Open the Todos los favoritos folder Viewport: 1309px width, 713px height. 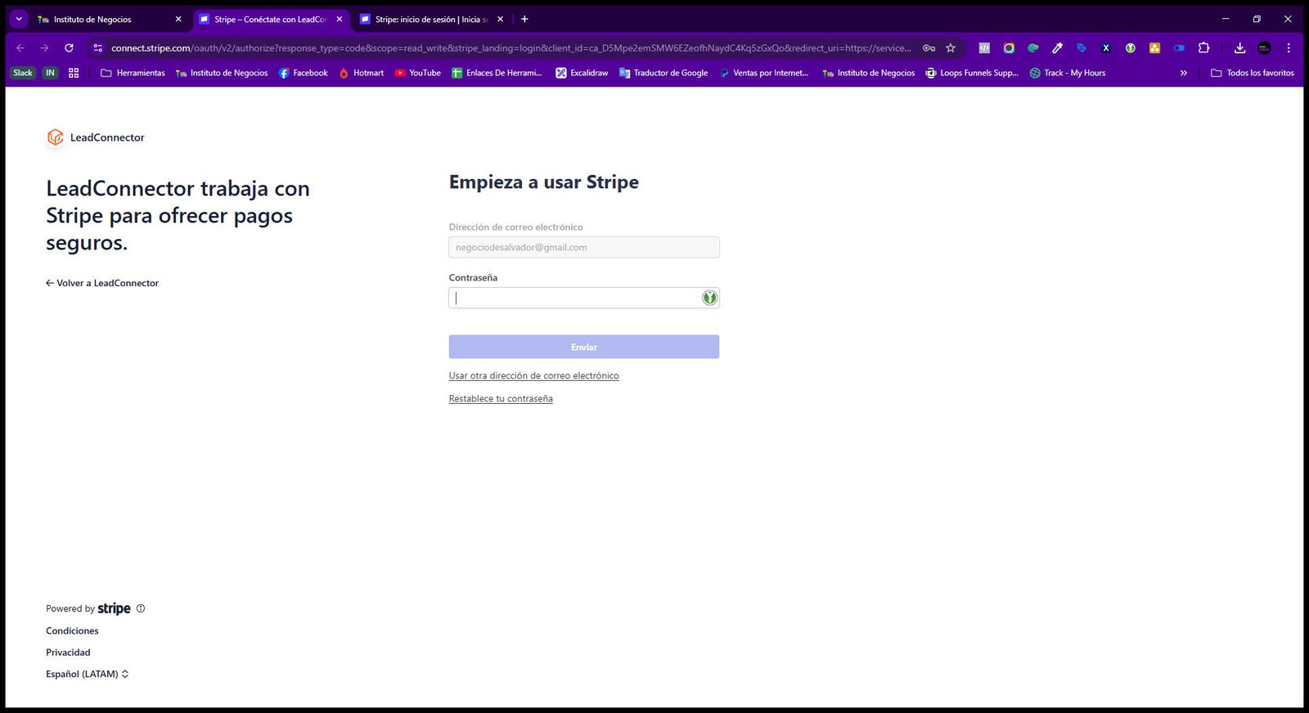1252,73
